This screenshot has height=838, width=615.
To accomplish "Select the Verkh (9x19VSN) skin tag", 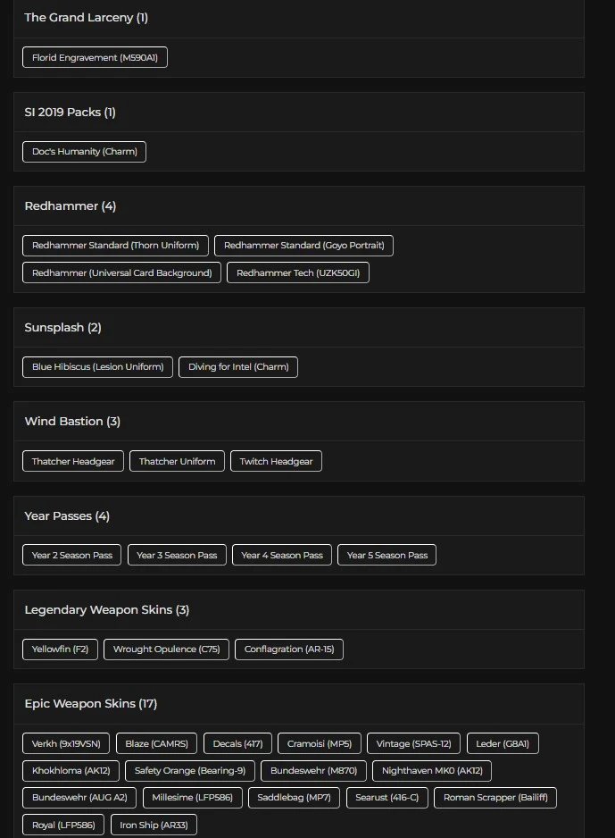I will coord(66,744).
